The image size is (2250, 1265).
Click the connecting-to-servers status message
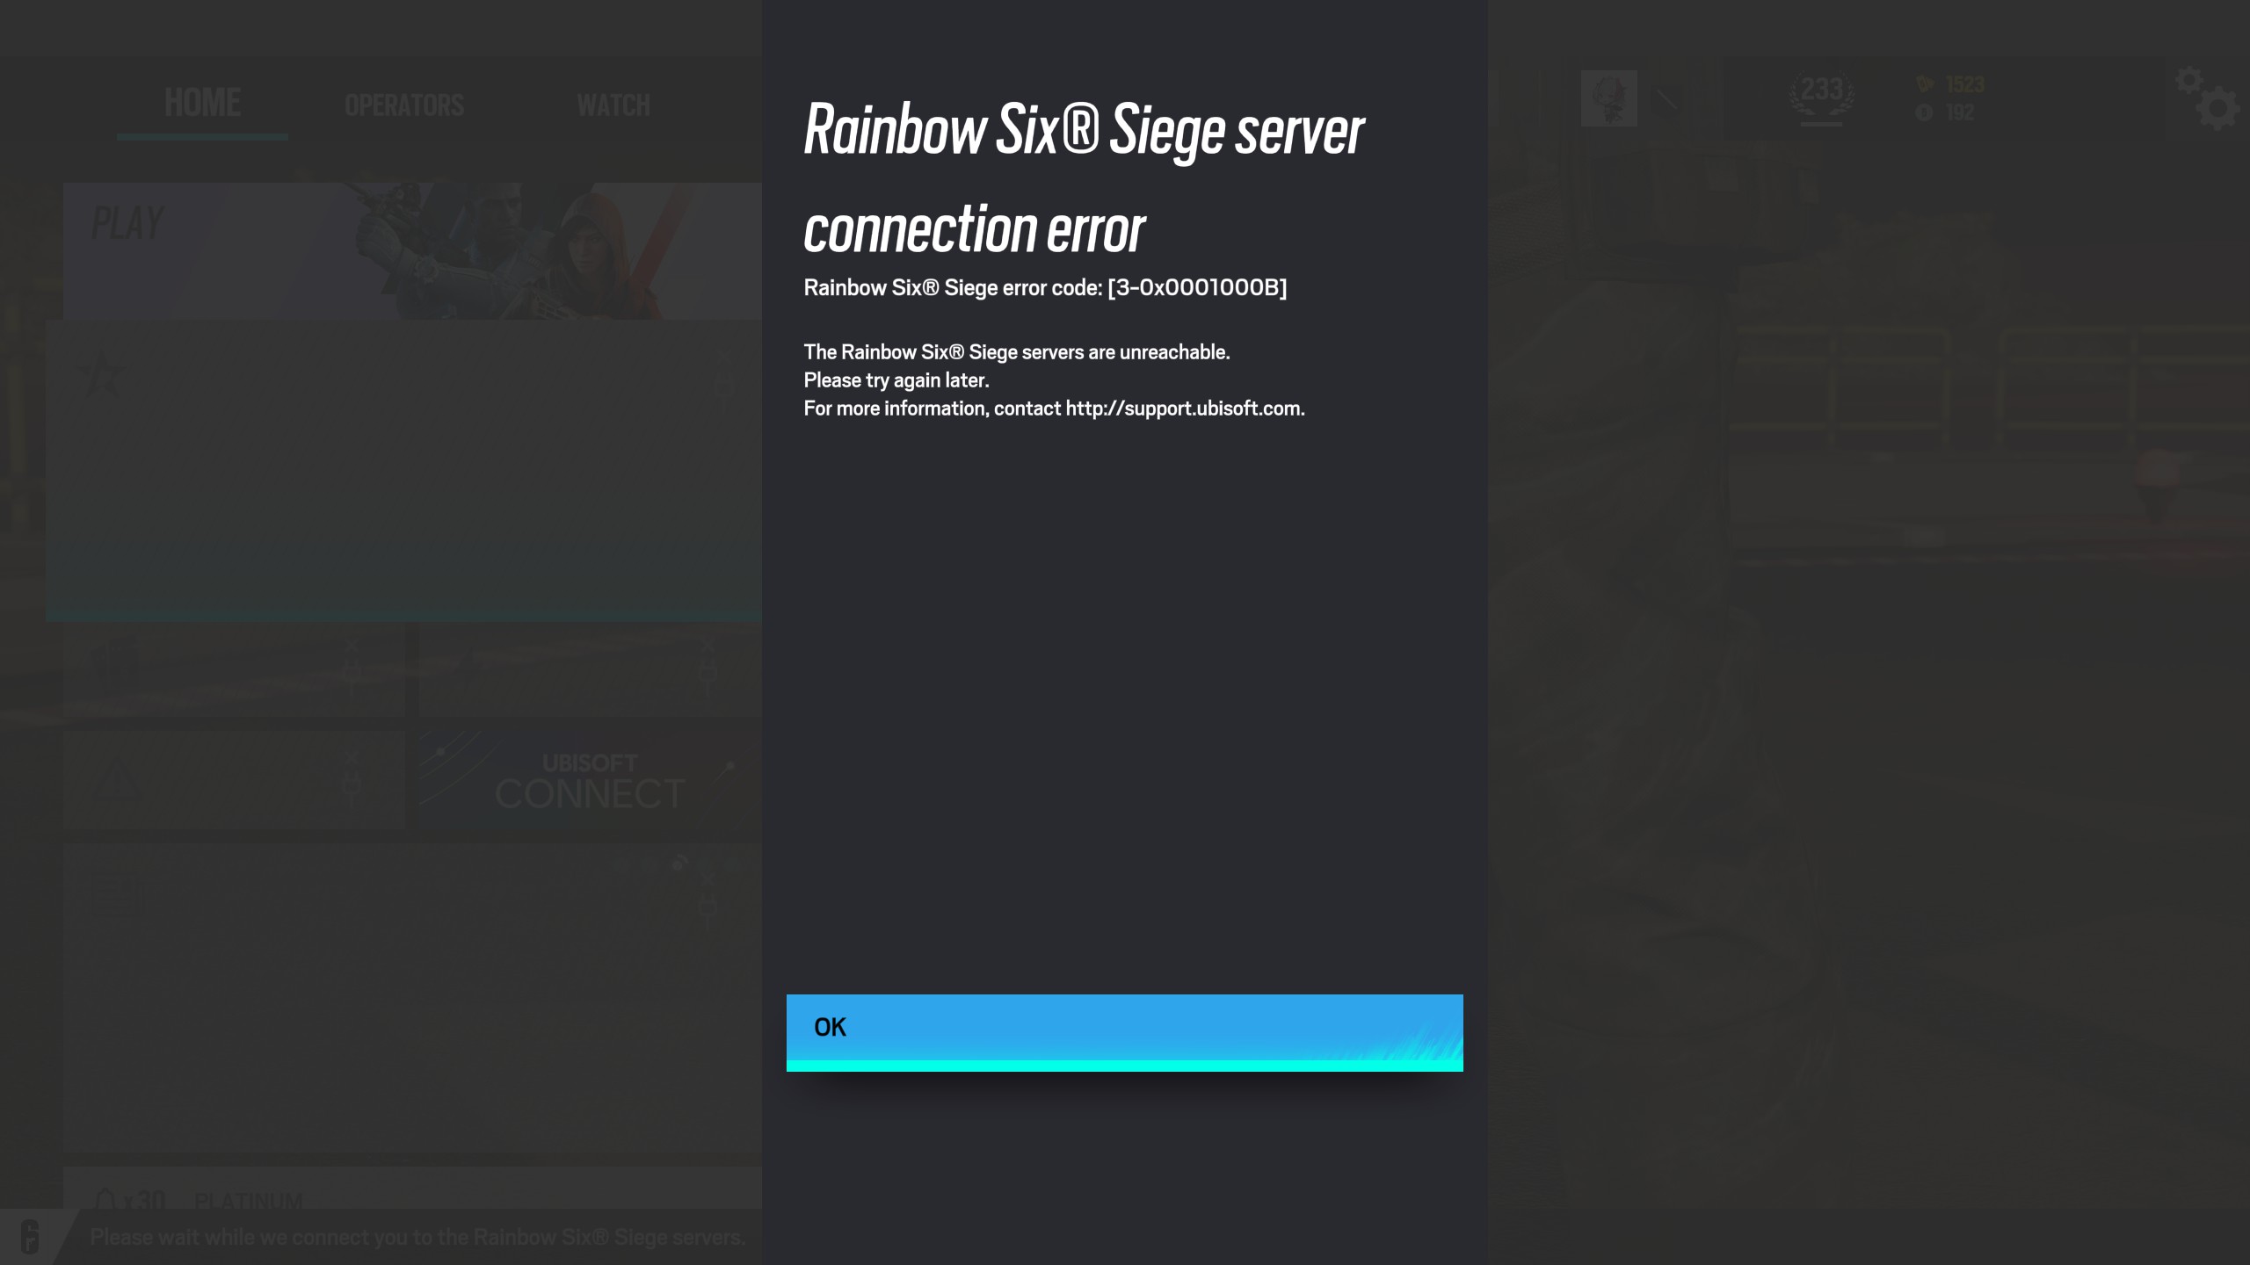(x=417, y=1237)
